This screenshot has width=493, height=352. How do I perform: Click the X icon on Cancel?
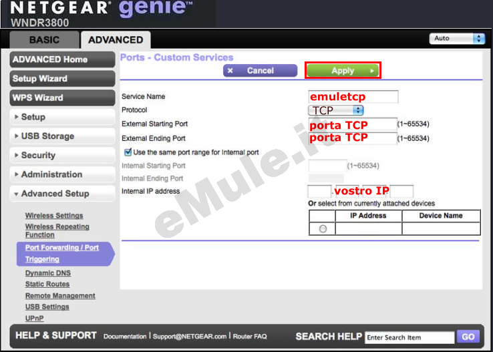click(x=230, y=71)
